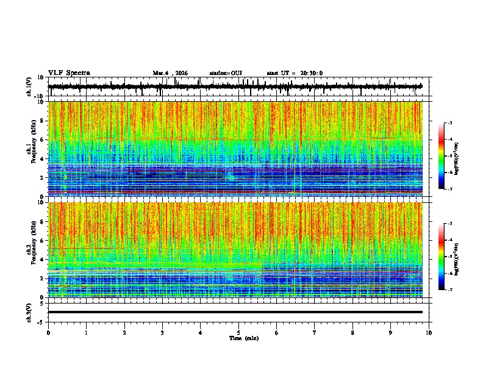This screenshot has width=483, height=373.
Task: Click the "8" tick on the time axis
Action: (352, 333)
